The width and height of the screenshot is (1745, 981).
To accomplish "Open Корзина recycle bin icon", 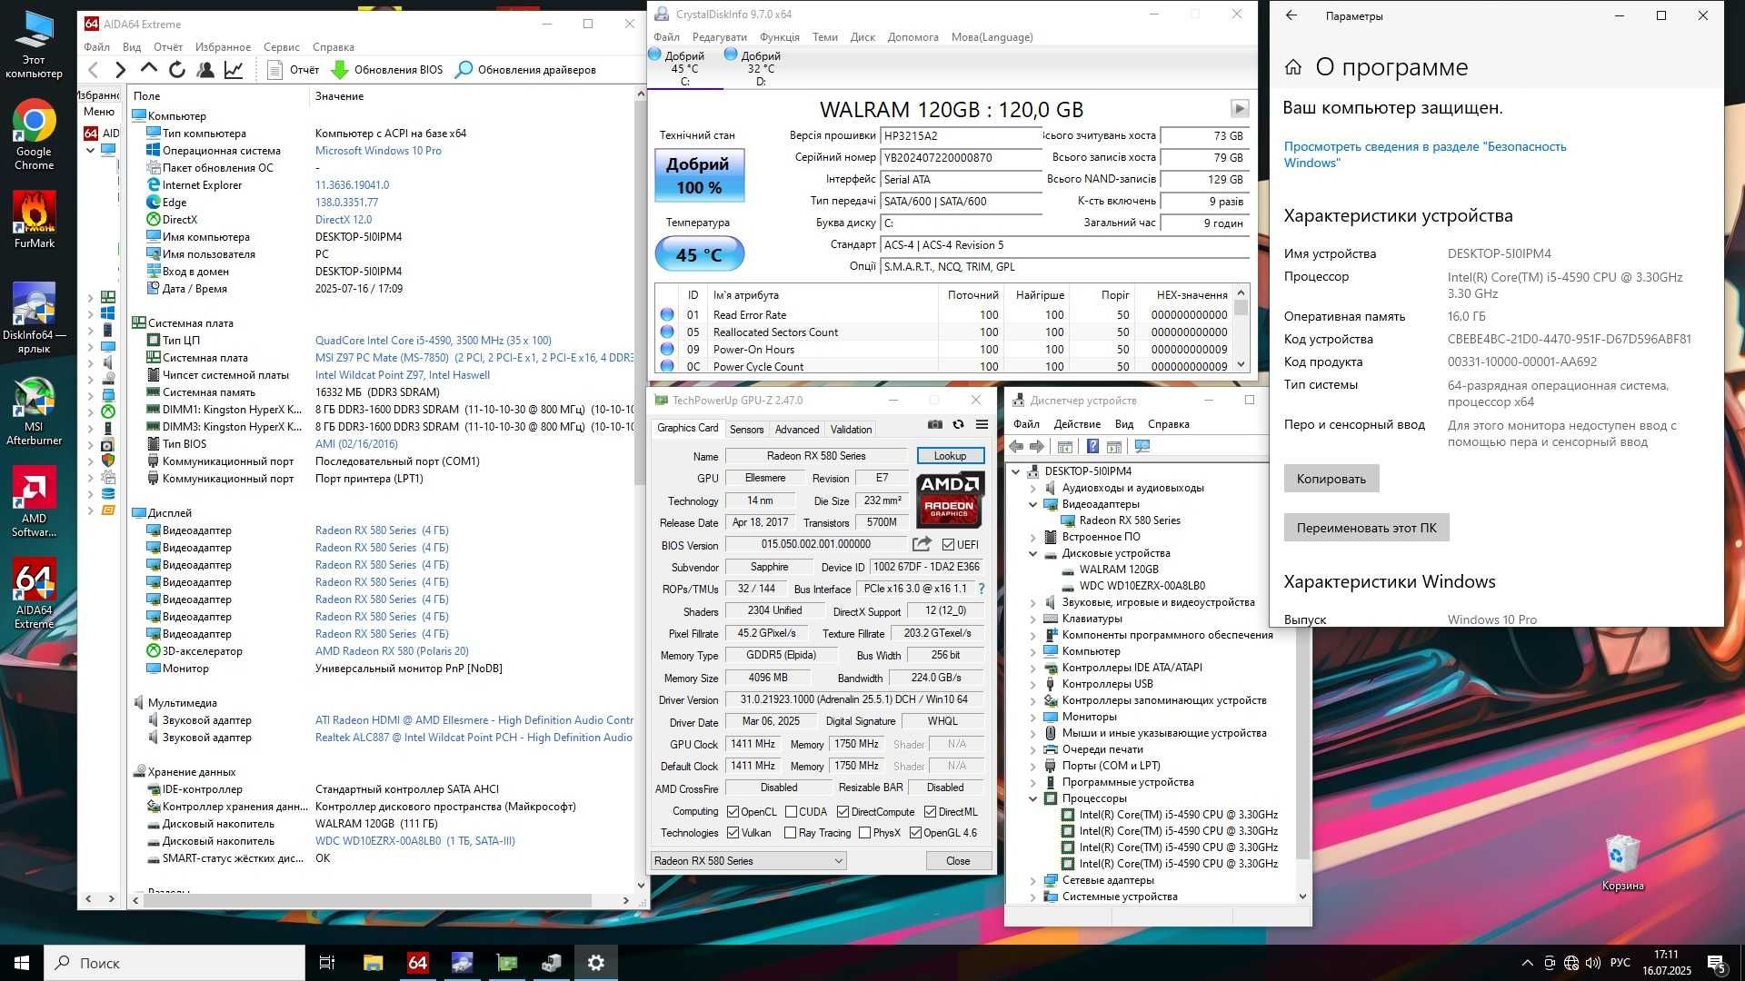I will click(1622, 863).
